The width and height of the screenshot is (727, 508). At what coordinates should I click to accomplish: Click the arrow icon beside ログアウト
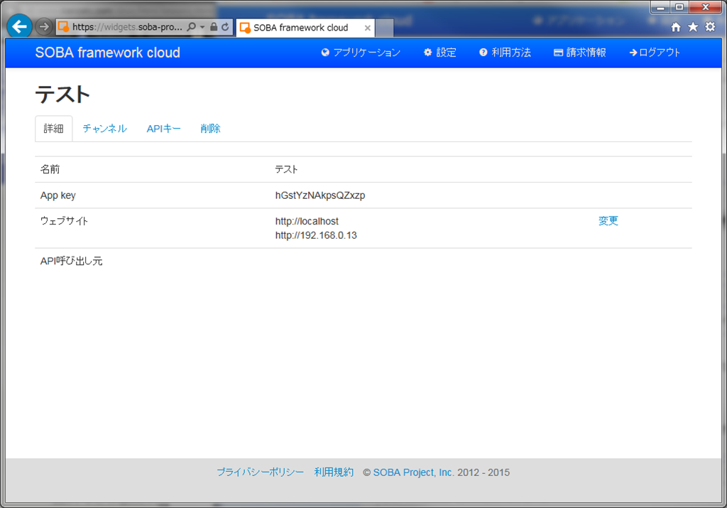633,53
